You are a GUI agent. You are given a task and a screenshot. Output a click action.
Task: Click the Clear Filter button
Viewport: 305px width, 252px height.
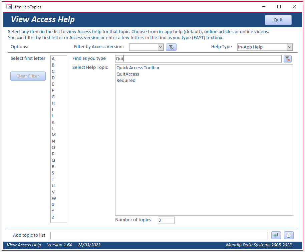(28, 76)
